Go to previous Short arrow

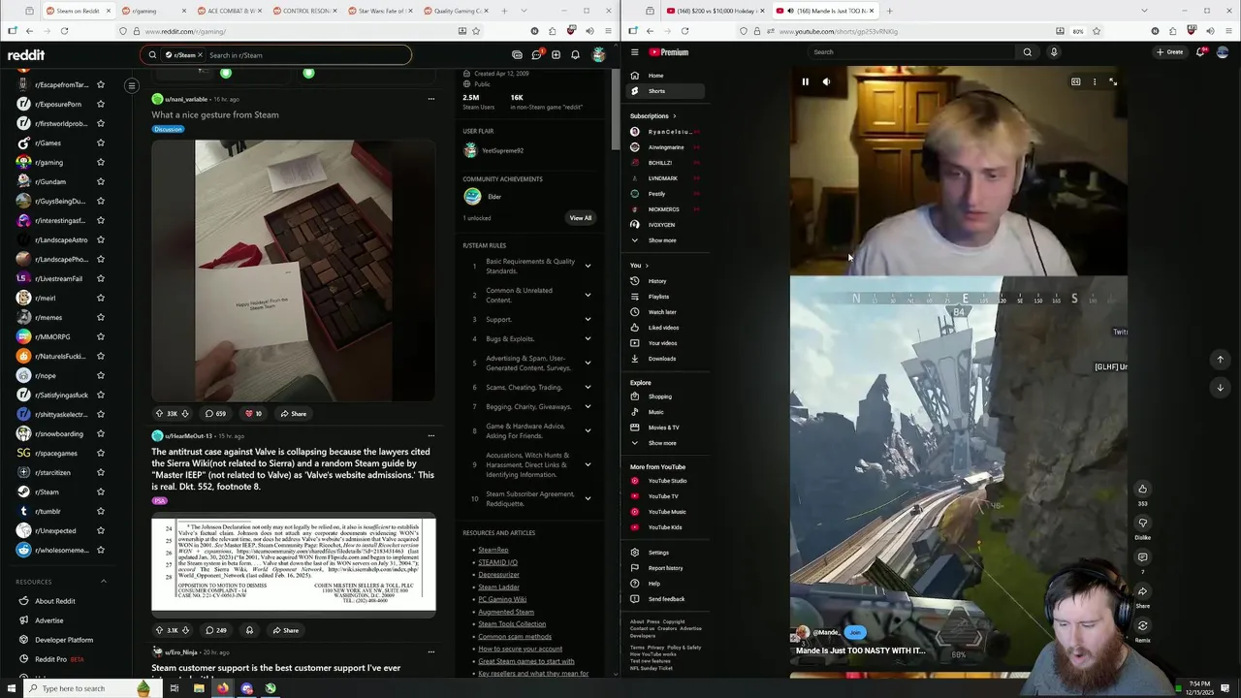pyautogui.click(x=1221, y=360)
